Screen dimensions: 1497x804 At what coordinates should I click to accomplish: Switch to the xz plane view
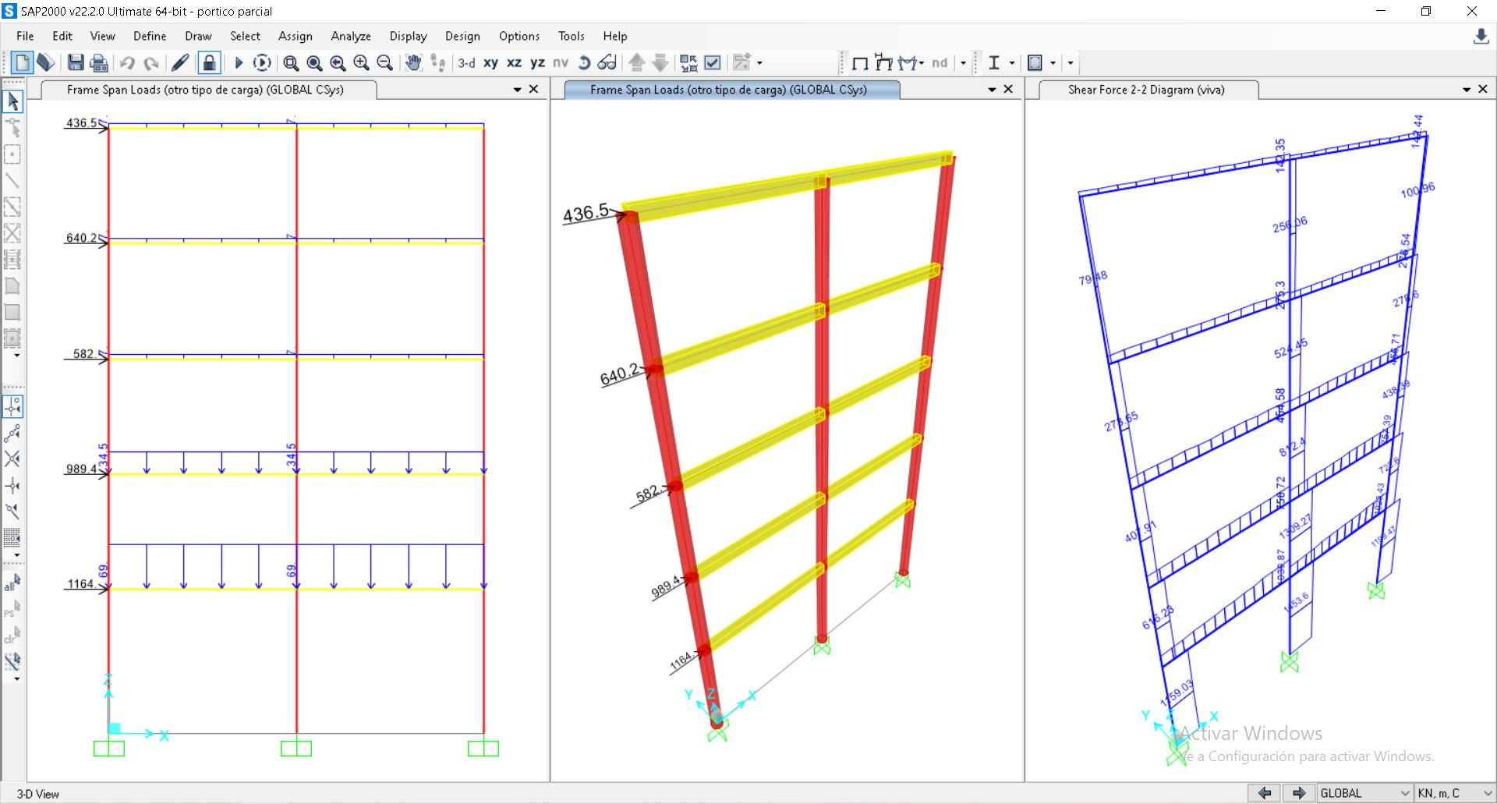click(x=514, y=62)
